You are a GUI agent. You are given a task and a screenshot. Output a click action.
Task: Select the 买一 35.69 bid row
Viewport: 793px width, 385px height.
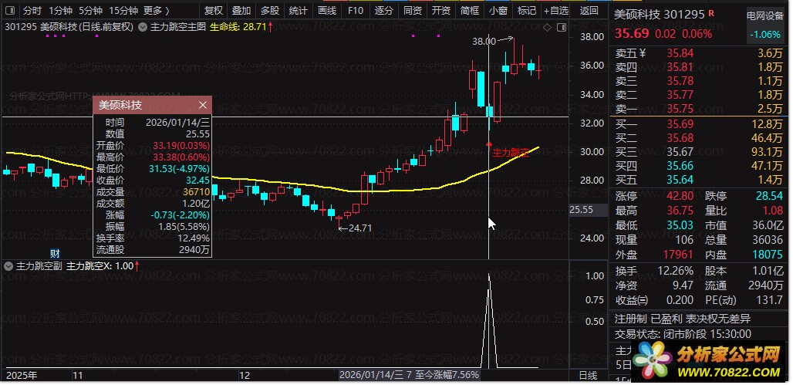coord(700,124)
